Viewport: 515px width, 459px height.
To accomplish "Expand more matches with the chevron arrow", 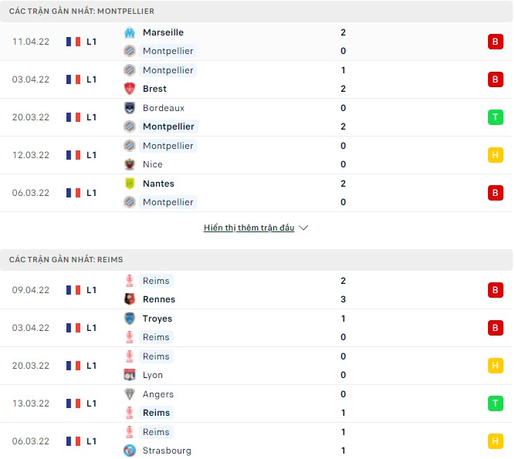I will [303, 228].
